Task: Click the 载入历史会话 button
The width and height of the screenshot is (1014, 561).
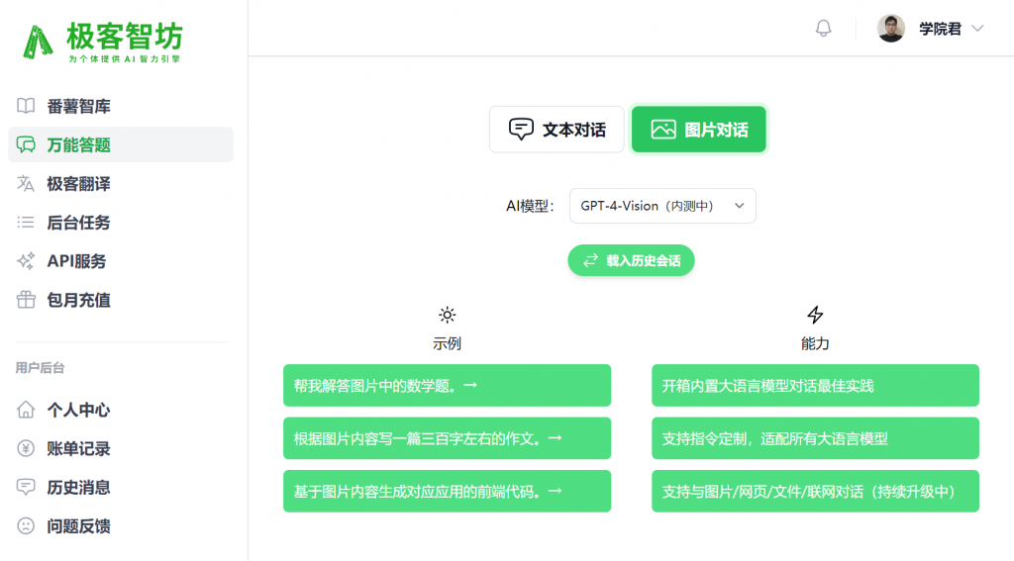Action: coord(631,260)
